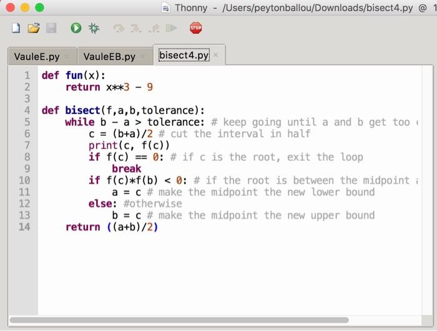
Task: Click the Step out debugger icon
Action: coord(154,28)
